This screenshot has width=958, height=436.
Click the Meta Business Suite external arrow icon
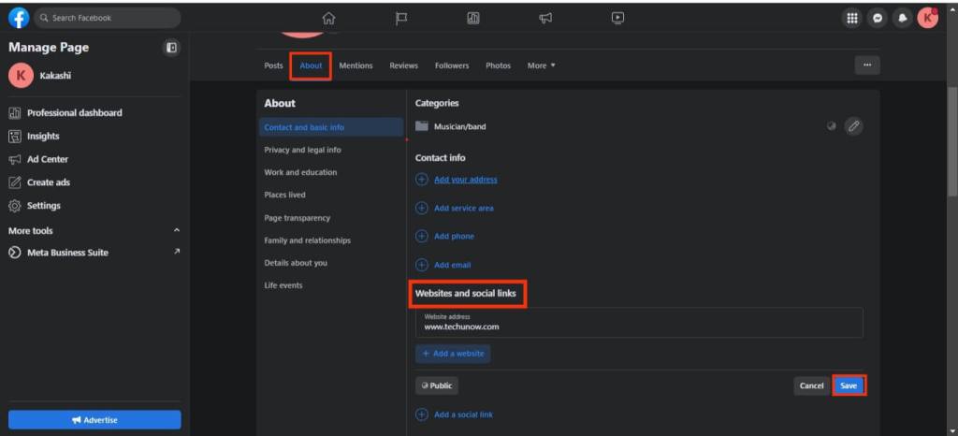coord(177,252)
